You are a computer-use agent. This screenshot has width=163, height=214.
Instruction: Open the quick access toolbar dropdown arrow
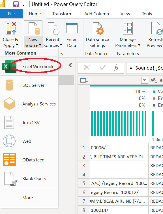(x=24, y=5)
